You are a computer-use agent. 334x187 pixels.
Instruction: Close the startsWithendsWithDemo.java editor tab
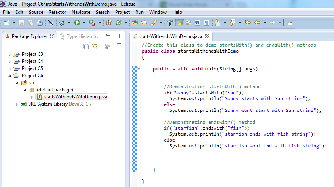pos(207,37)
